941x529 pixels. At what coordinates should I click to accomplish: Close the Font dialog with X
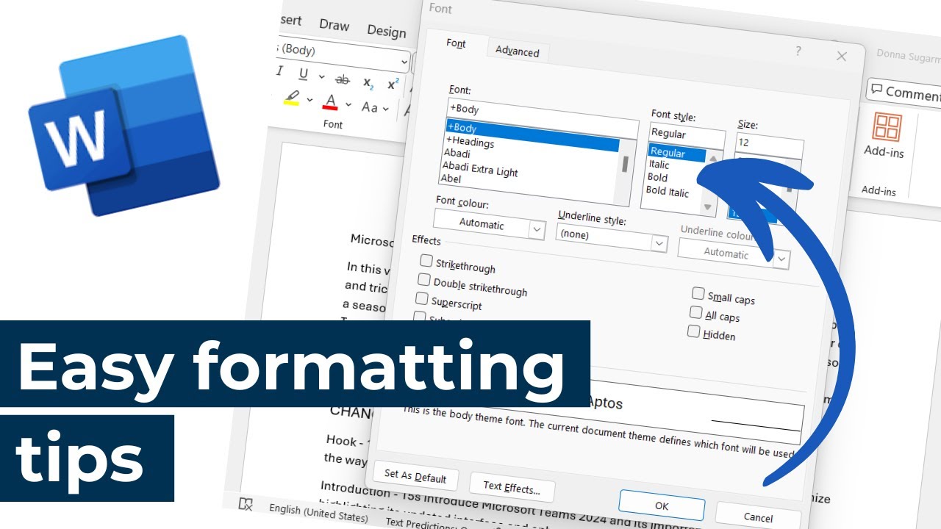click(842, 56)
